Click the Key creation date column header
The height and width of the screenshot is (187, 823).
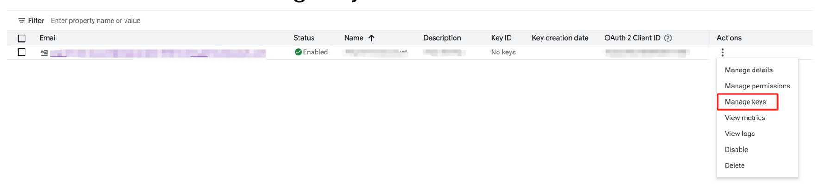[560, 38]
